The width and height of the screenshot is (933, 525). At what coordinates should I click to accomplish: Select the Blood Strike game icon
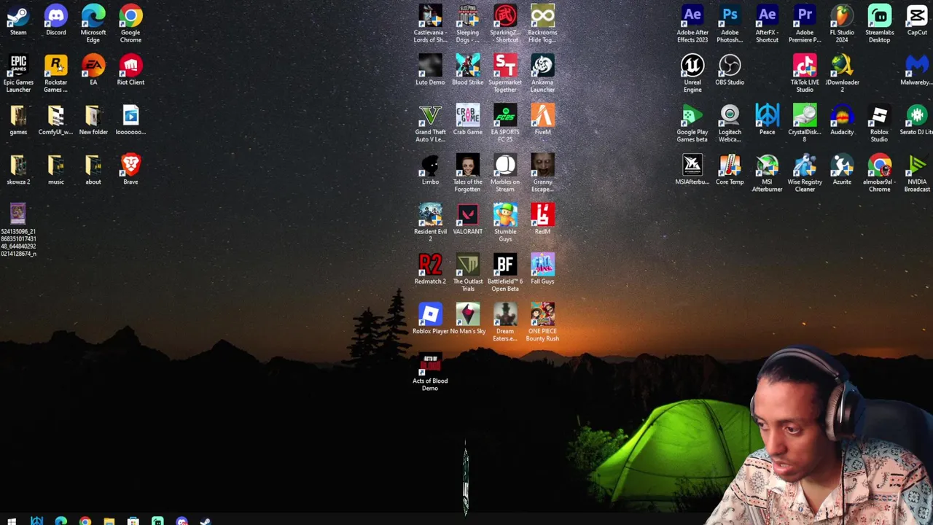click(467, 66)
